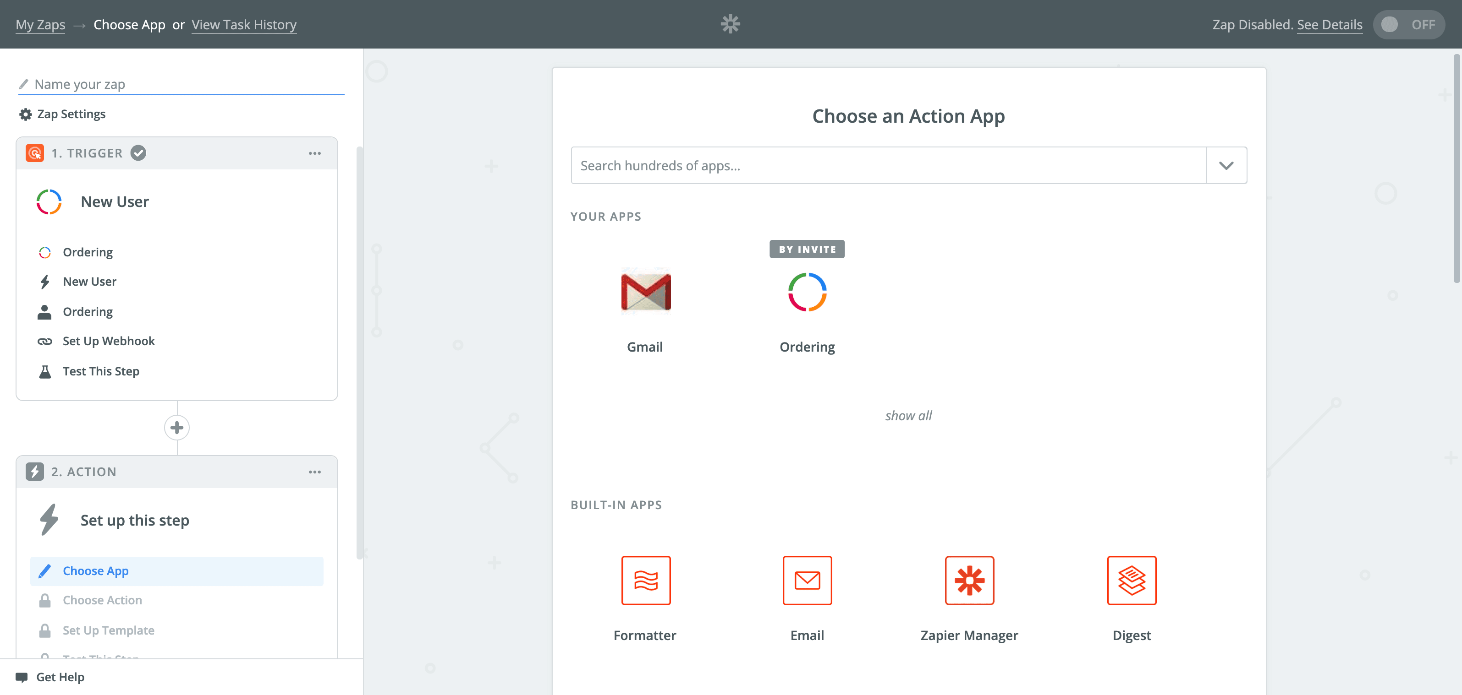Select the Gmail app icon
1462x695 pixels.
point(645,292)
